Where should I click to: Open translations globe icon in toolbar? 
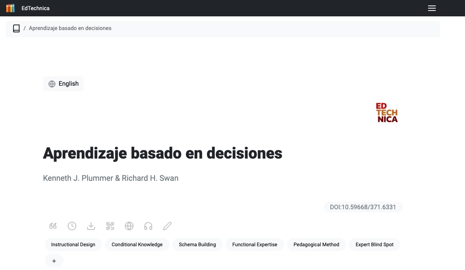pos(129,226)
